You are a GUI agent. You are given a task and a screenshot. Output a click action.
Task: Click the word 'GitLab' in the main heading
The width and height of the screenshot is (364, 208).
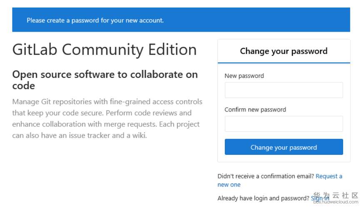(35, 50)
